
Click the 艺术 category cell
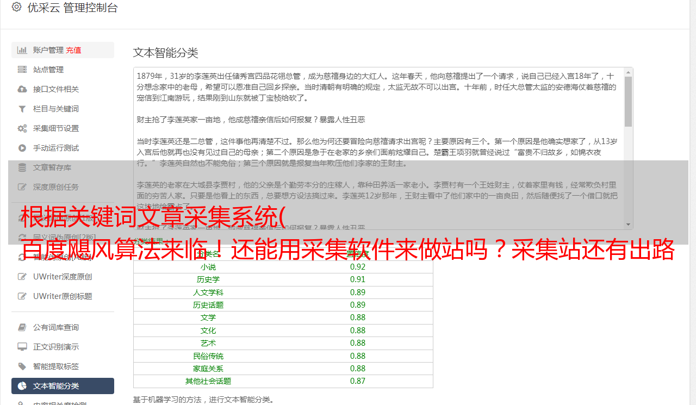(208, 343)
